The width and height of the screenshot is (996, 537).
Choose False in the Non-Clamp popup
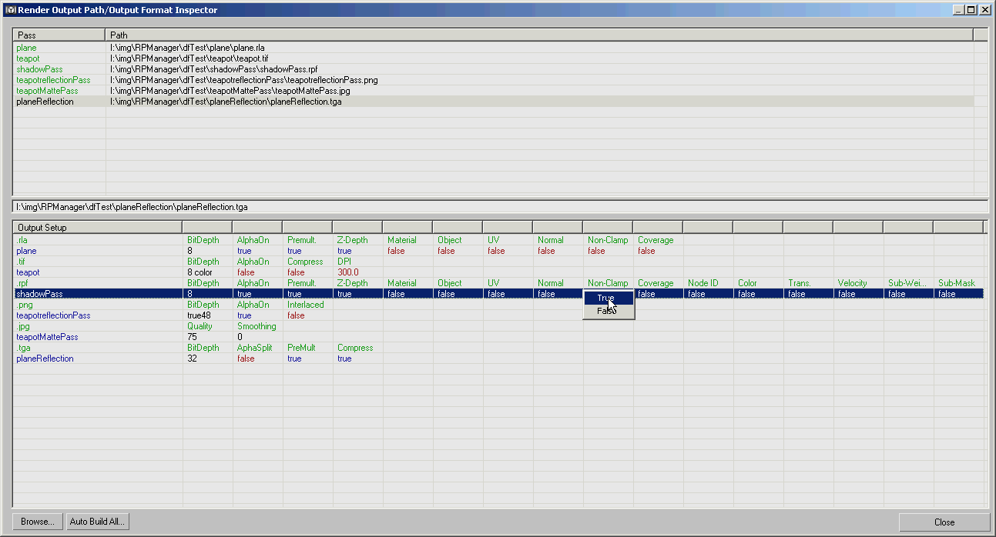[x=609, y=311]
